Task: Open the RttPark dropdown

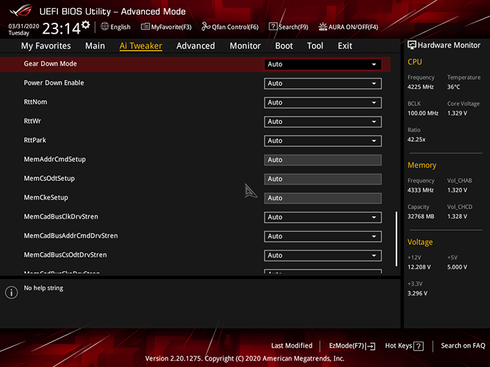Action: (x=323, y=140)
